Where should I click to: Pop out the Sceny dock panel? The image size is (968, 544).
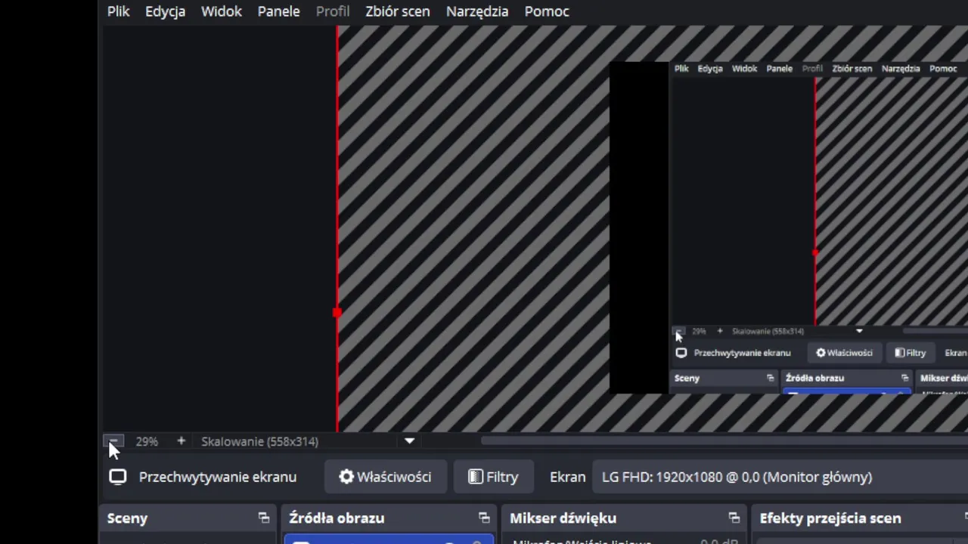[x=263, y=518]
